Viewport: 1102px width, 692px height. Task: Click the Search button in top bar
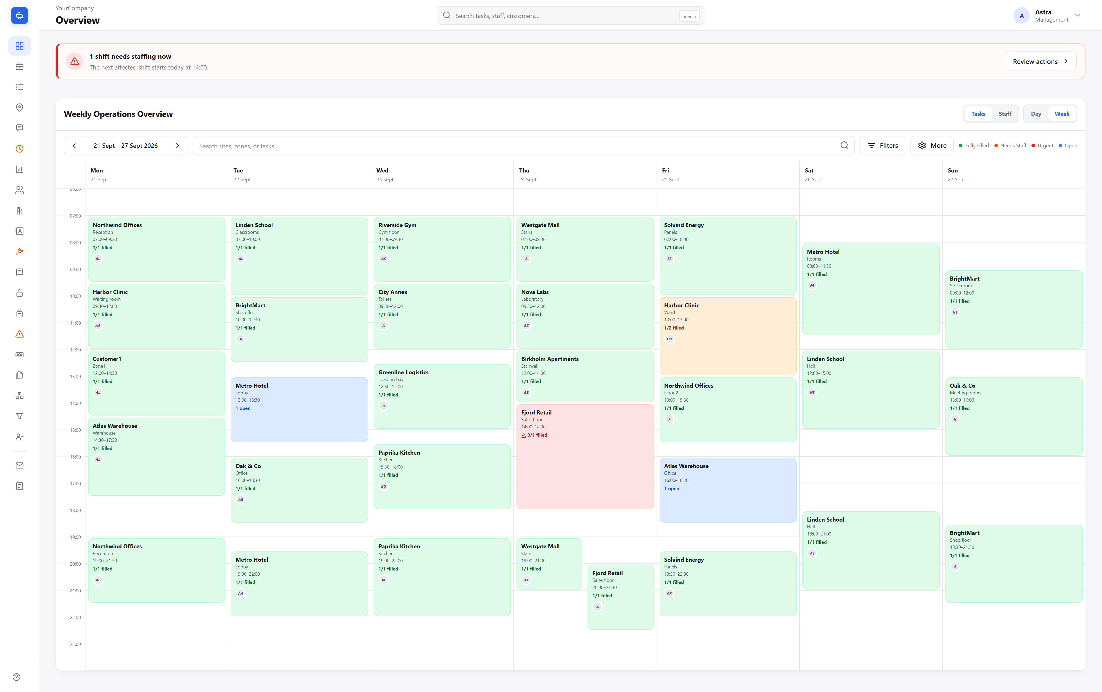689,16
